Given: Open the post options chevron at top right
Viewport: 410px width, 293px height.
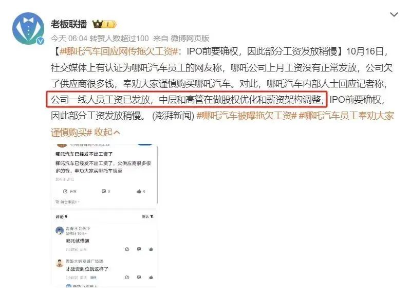Looking at the screenshot, I should point(394,14).
